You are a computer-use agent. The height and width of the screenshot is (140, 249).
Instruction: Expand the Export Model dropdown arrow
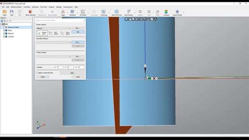click(184, 13)
